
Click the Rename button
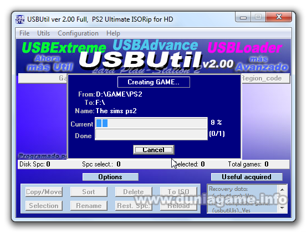(x=89, y=206)
